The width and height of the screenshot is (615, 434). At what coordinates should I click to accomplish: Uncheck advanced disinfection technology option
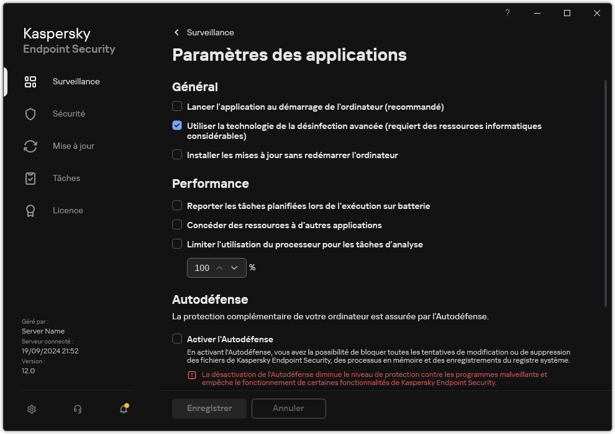tap(177, 125)
